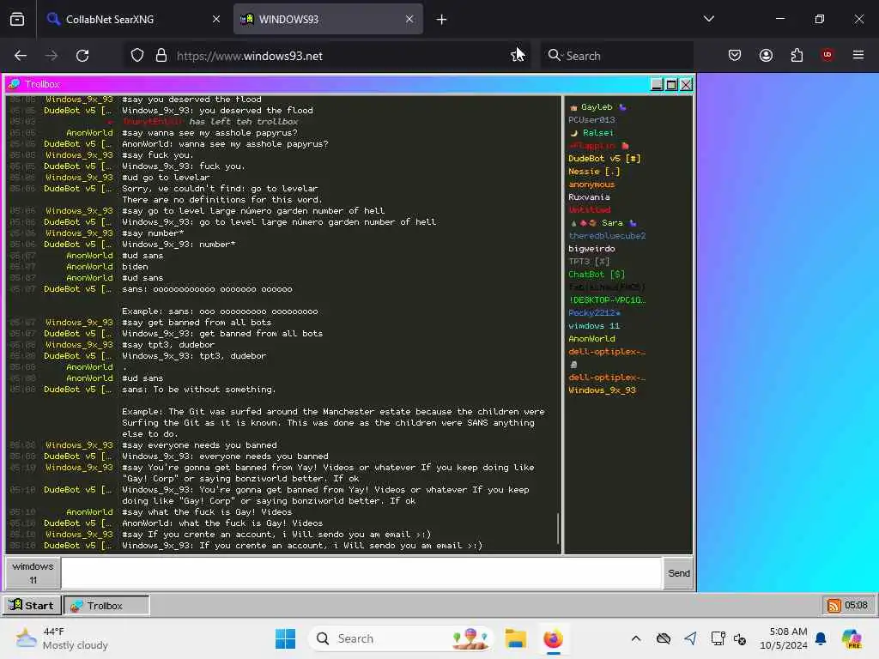Change the windows 11 nickname button

pos(33,572)
